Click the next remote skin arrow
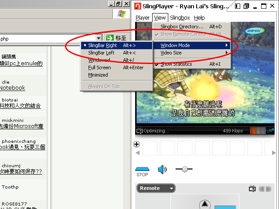This screenshot has width=279, height=209. pos(269,189)
